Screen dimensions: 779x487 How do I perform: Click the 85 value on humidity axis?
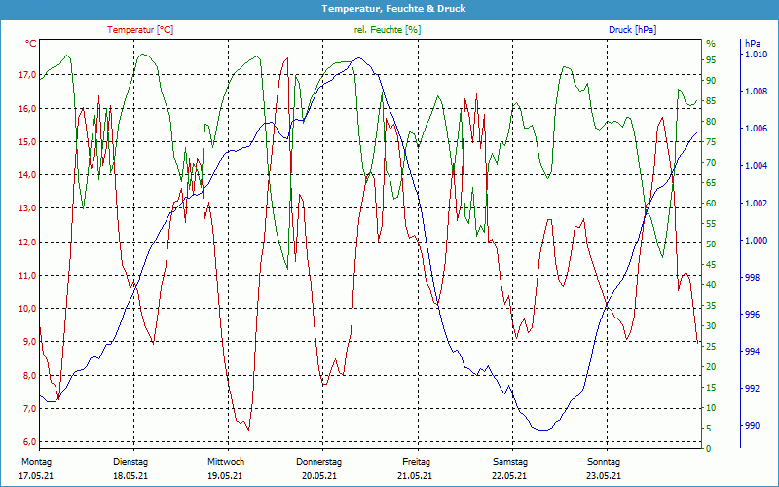tap(711, 101)
